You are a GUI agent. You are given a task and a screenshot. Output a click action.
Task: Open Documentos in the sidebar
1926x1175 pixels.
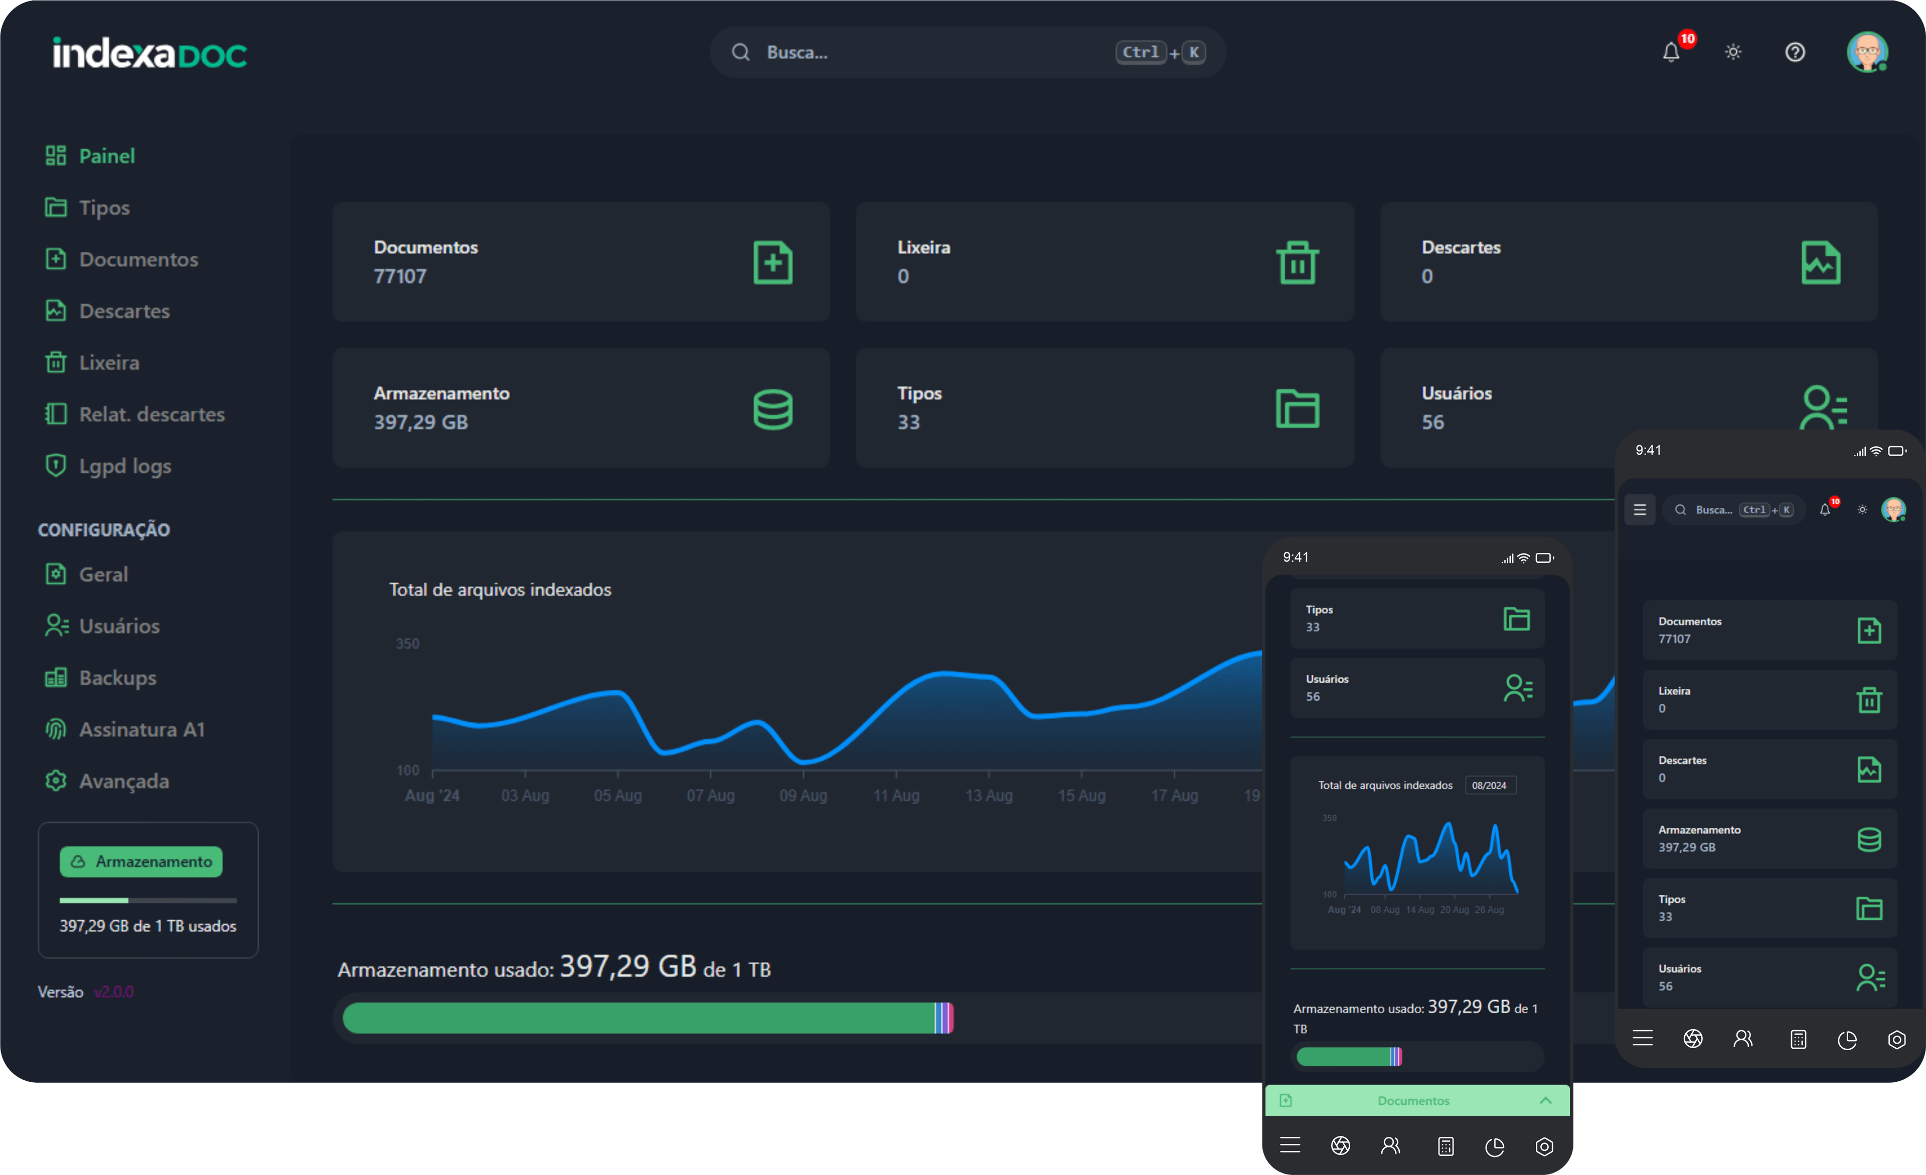(121, 259)
